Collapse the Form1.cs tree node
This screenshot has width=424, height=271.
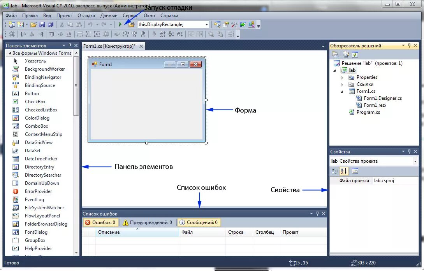342,91
